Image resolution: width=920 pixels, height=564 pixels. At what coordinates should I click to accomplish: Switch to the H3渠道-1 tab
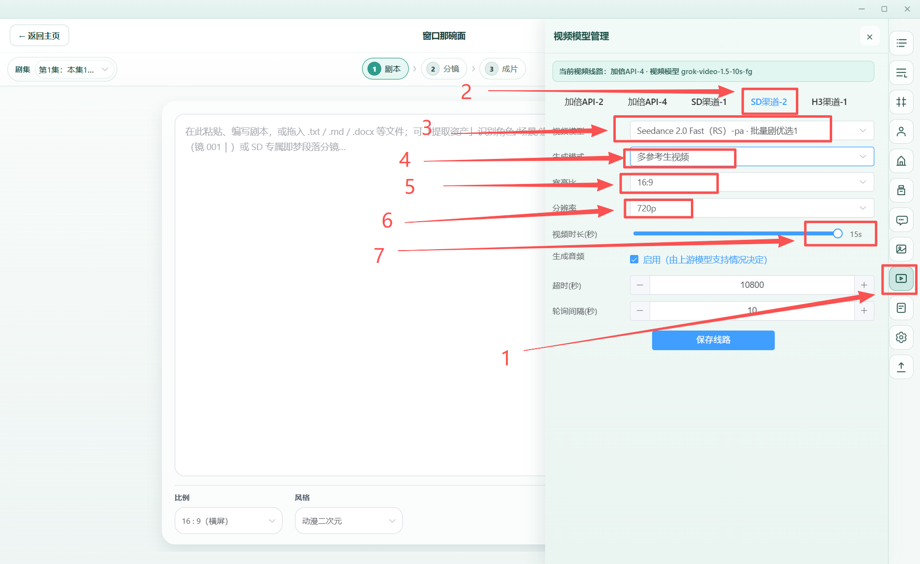[829, 102]
